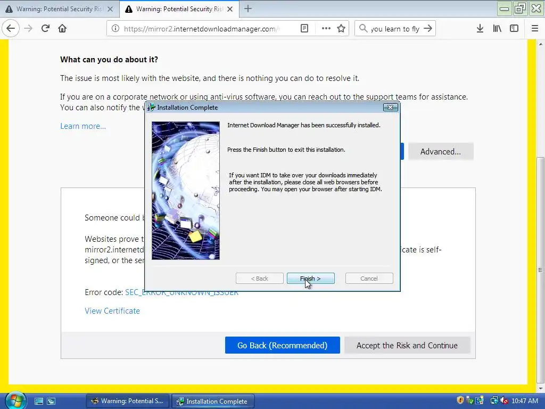The image size is (545, 409).
Task: Toggle the Firefox sidebar
Action: [514, 29]
